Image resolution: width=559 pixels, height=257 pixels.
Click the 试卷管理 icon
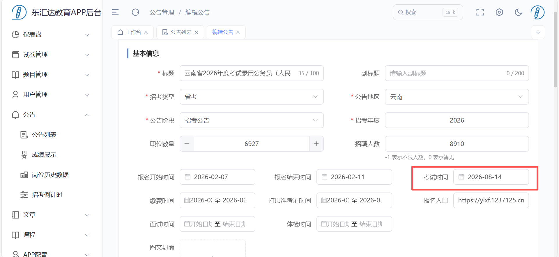(x=15, y=55)
